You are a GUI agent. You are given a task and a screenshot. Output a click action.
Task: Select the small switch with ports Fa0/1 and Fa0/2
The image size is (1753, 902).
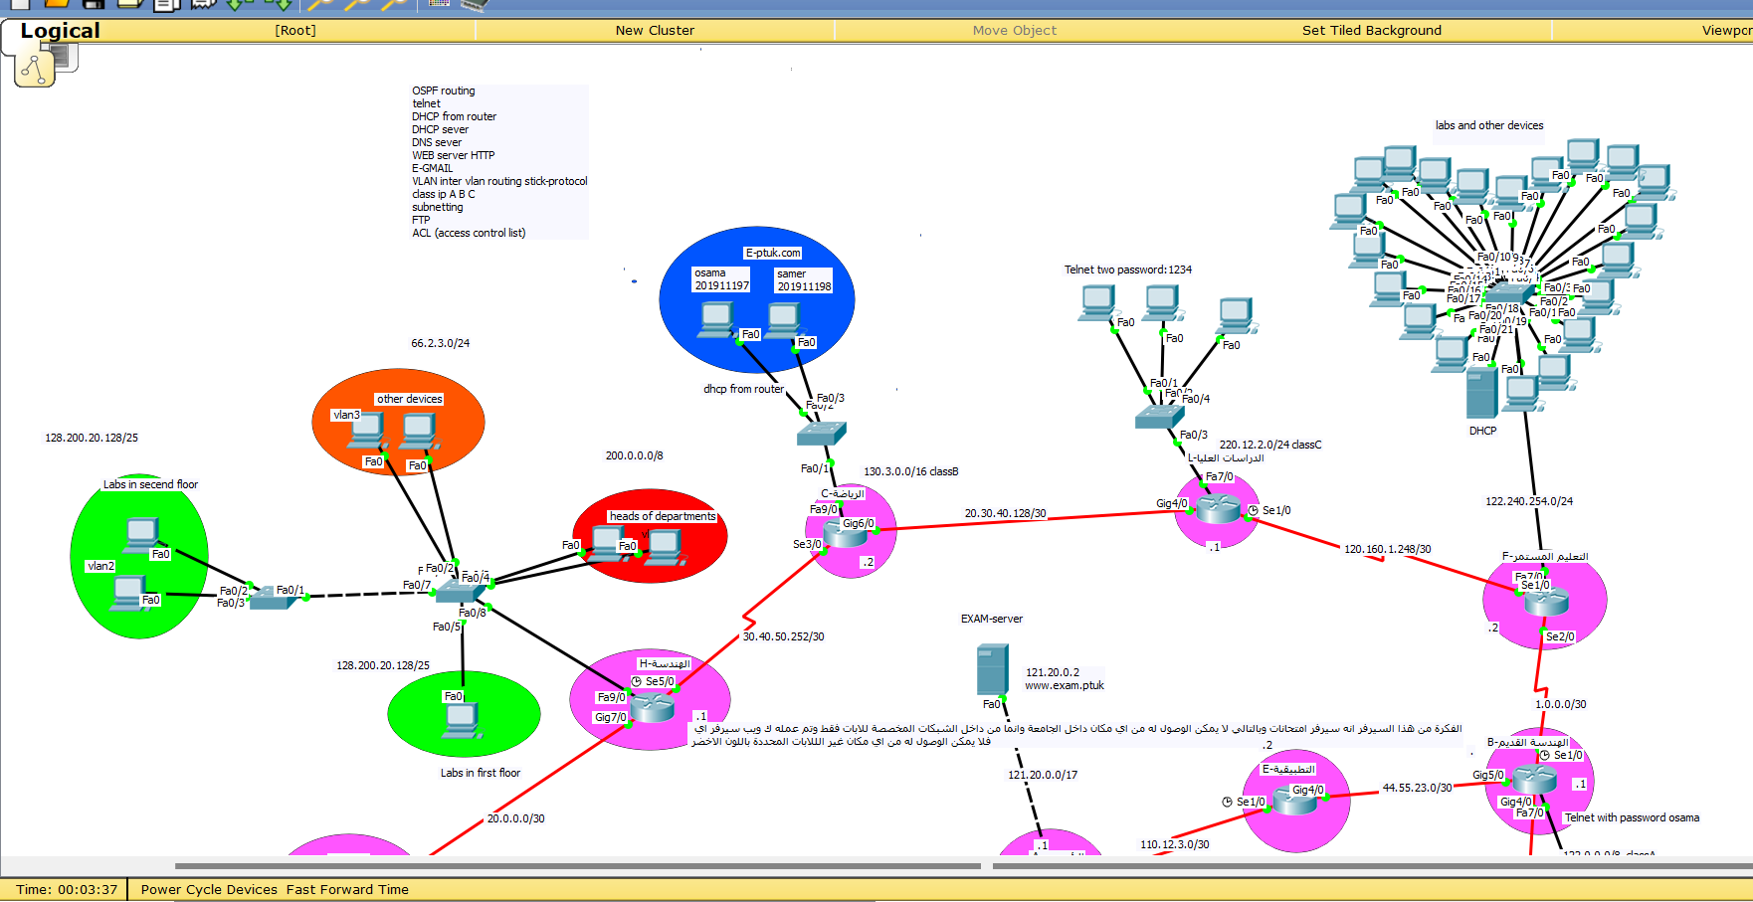(273, 598)
